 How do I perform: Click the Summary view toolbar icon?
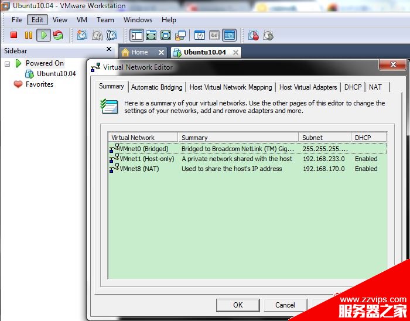pos(200,35)
